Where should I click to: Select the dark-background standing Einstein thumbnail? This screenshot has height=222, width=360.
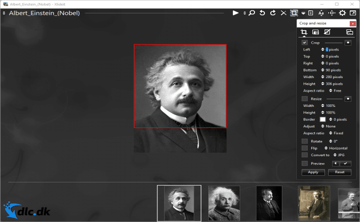click(269, 203)
